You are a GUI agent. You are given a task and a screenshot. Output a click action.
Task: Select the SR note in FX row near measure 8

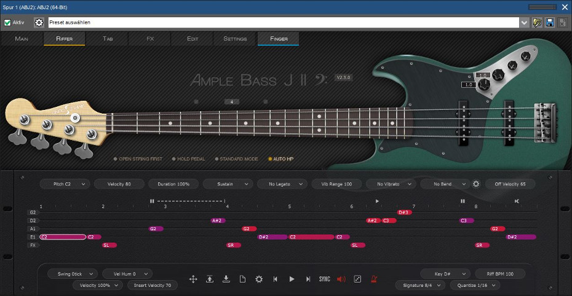[x=482, y=246]
